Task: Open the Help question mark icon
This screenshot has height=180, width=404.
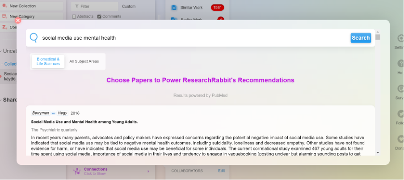Action: [x=401, y=63]
